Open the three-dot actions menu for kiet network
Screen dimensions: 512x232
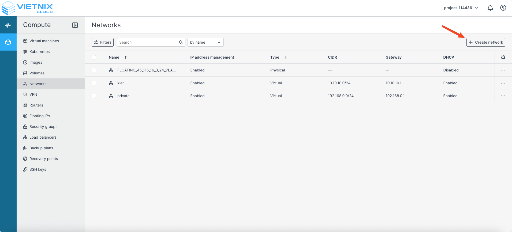[x=503, y=83]
